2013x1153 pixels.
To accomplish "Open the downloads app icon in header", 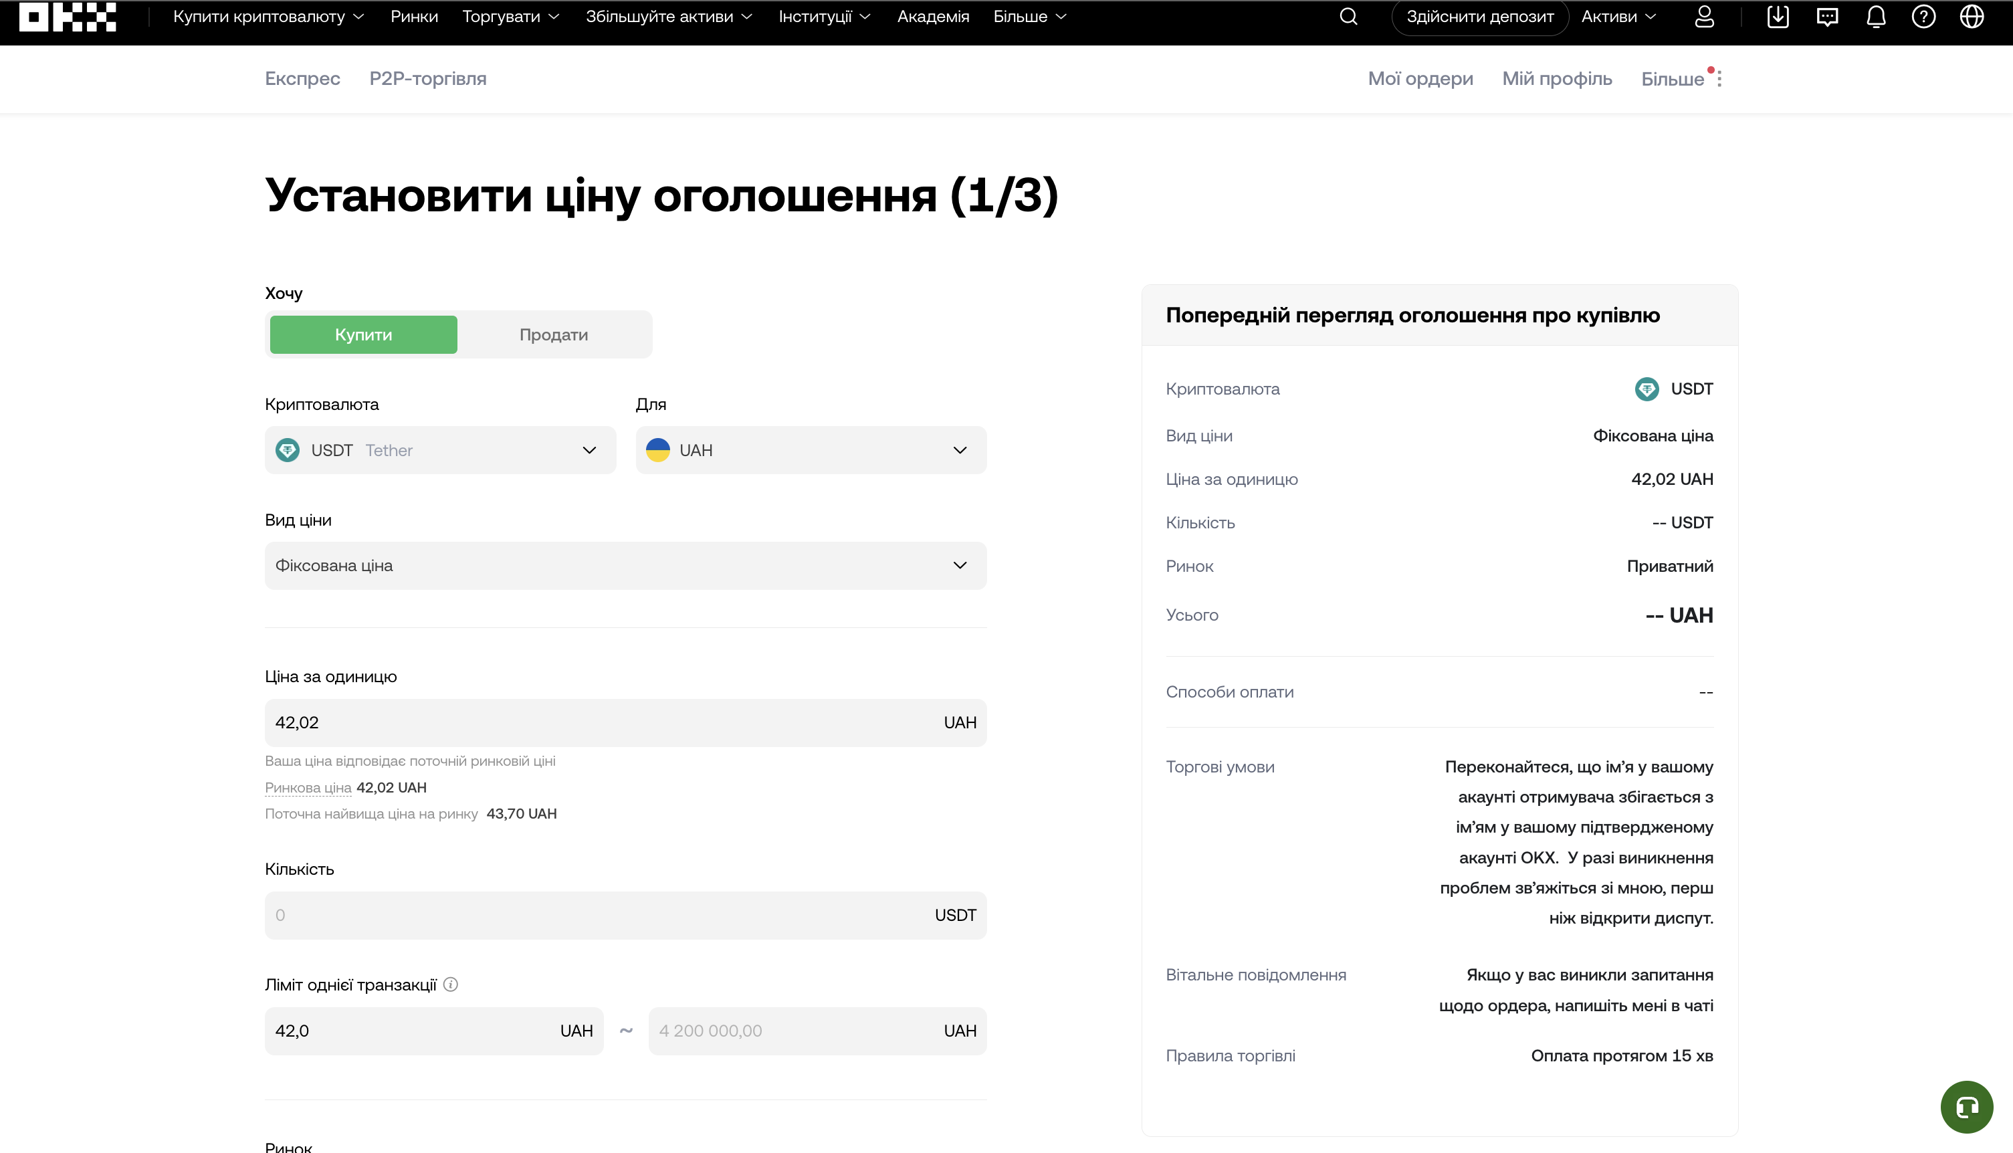I will point(1778,16).
